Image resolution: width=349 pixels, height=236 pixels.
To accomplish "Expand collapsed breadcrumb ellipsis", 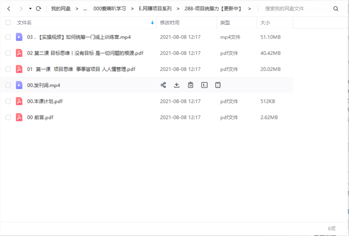I will [85, 9].
